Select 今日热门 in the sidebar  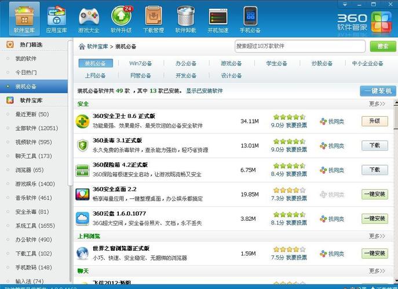click(26, 72)
